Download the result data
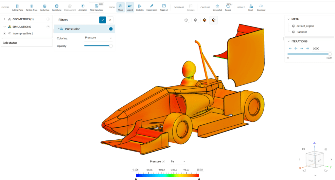The width and height of the screenshot is (335, 180). click(x=261, y=7)
